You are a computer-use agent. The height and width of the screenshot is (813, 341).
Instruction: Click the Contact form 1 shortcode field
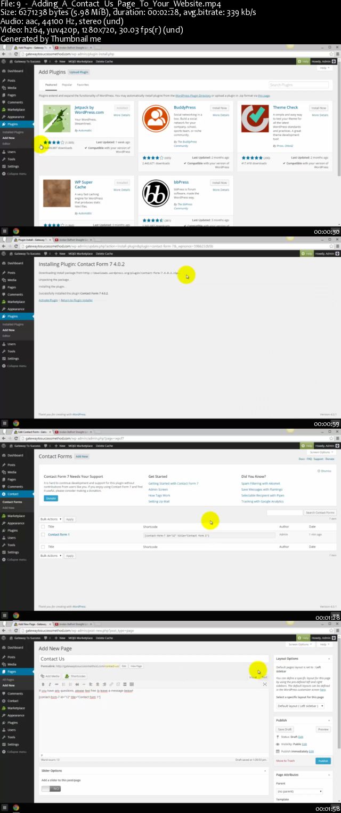(x=209, y=535)
